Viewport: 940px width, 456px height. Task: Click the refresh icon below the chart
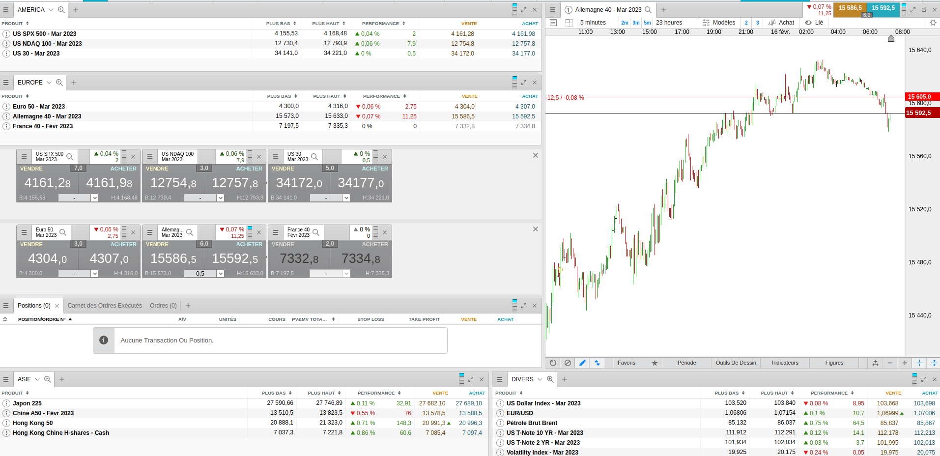[553, 363]
